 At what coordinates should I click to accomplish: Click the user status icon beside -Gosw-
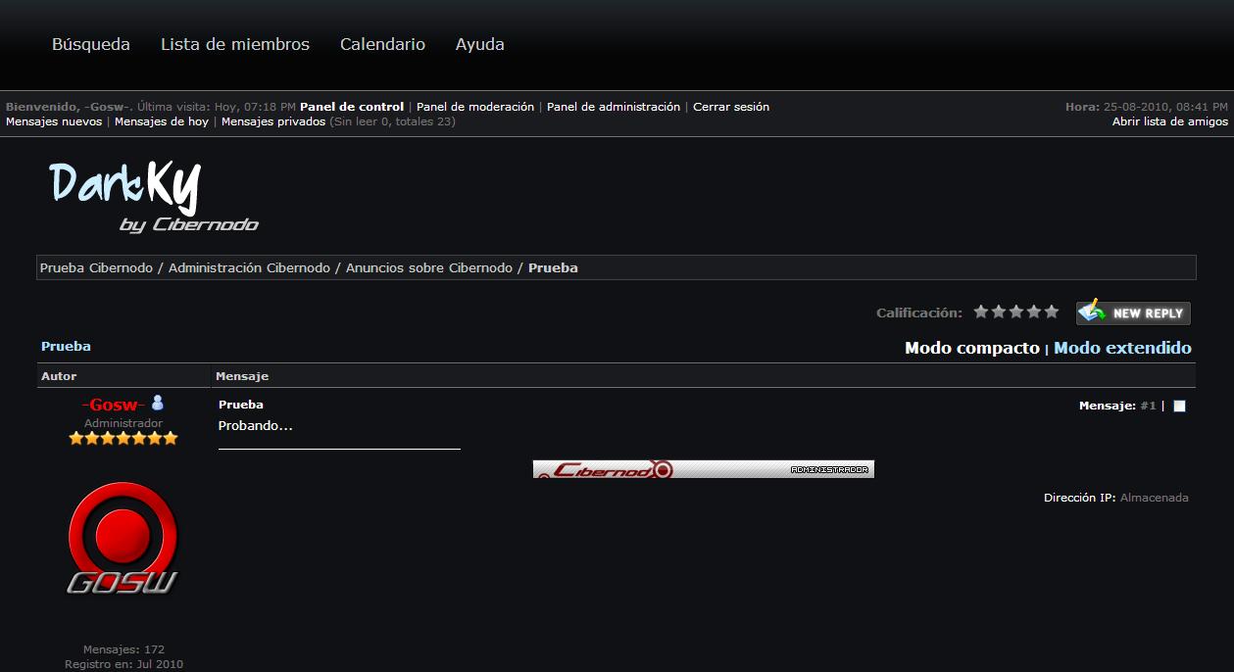coord(157,404)
